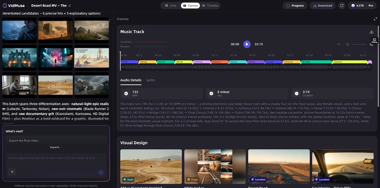Open the Debug panel icon
The image size is (380, 188).
coord(374,40)
